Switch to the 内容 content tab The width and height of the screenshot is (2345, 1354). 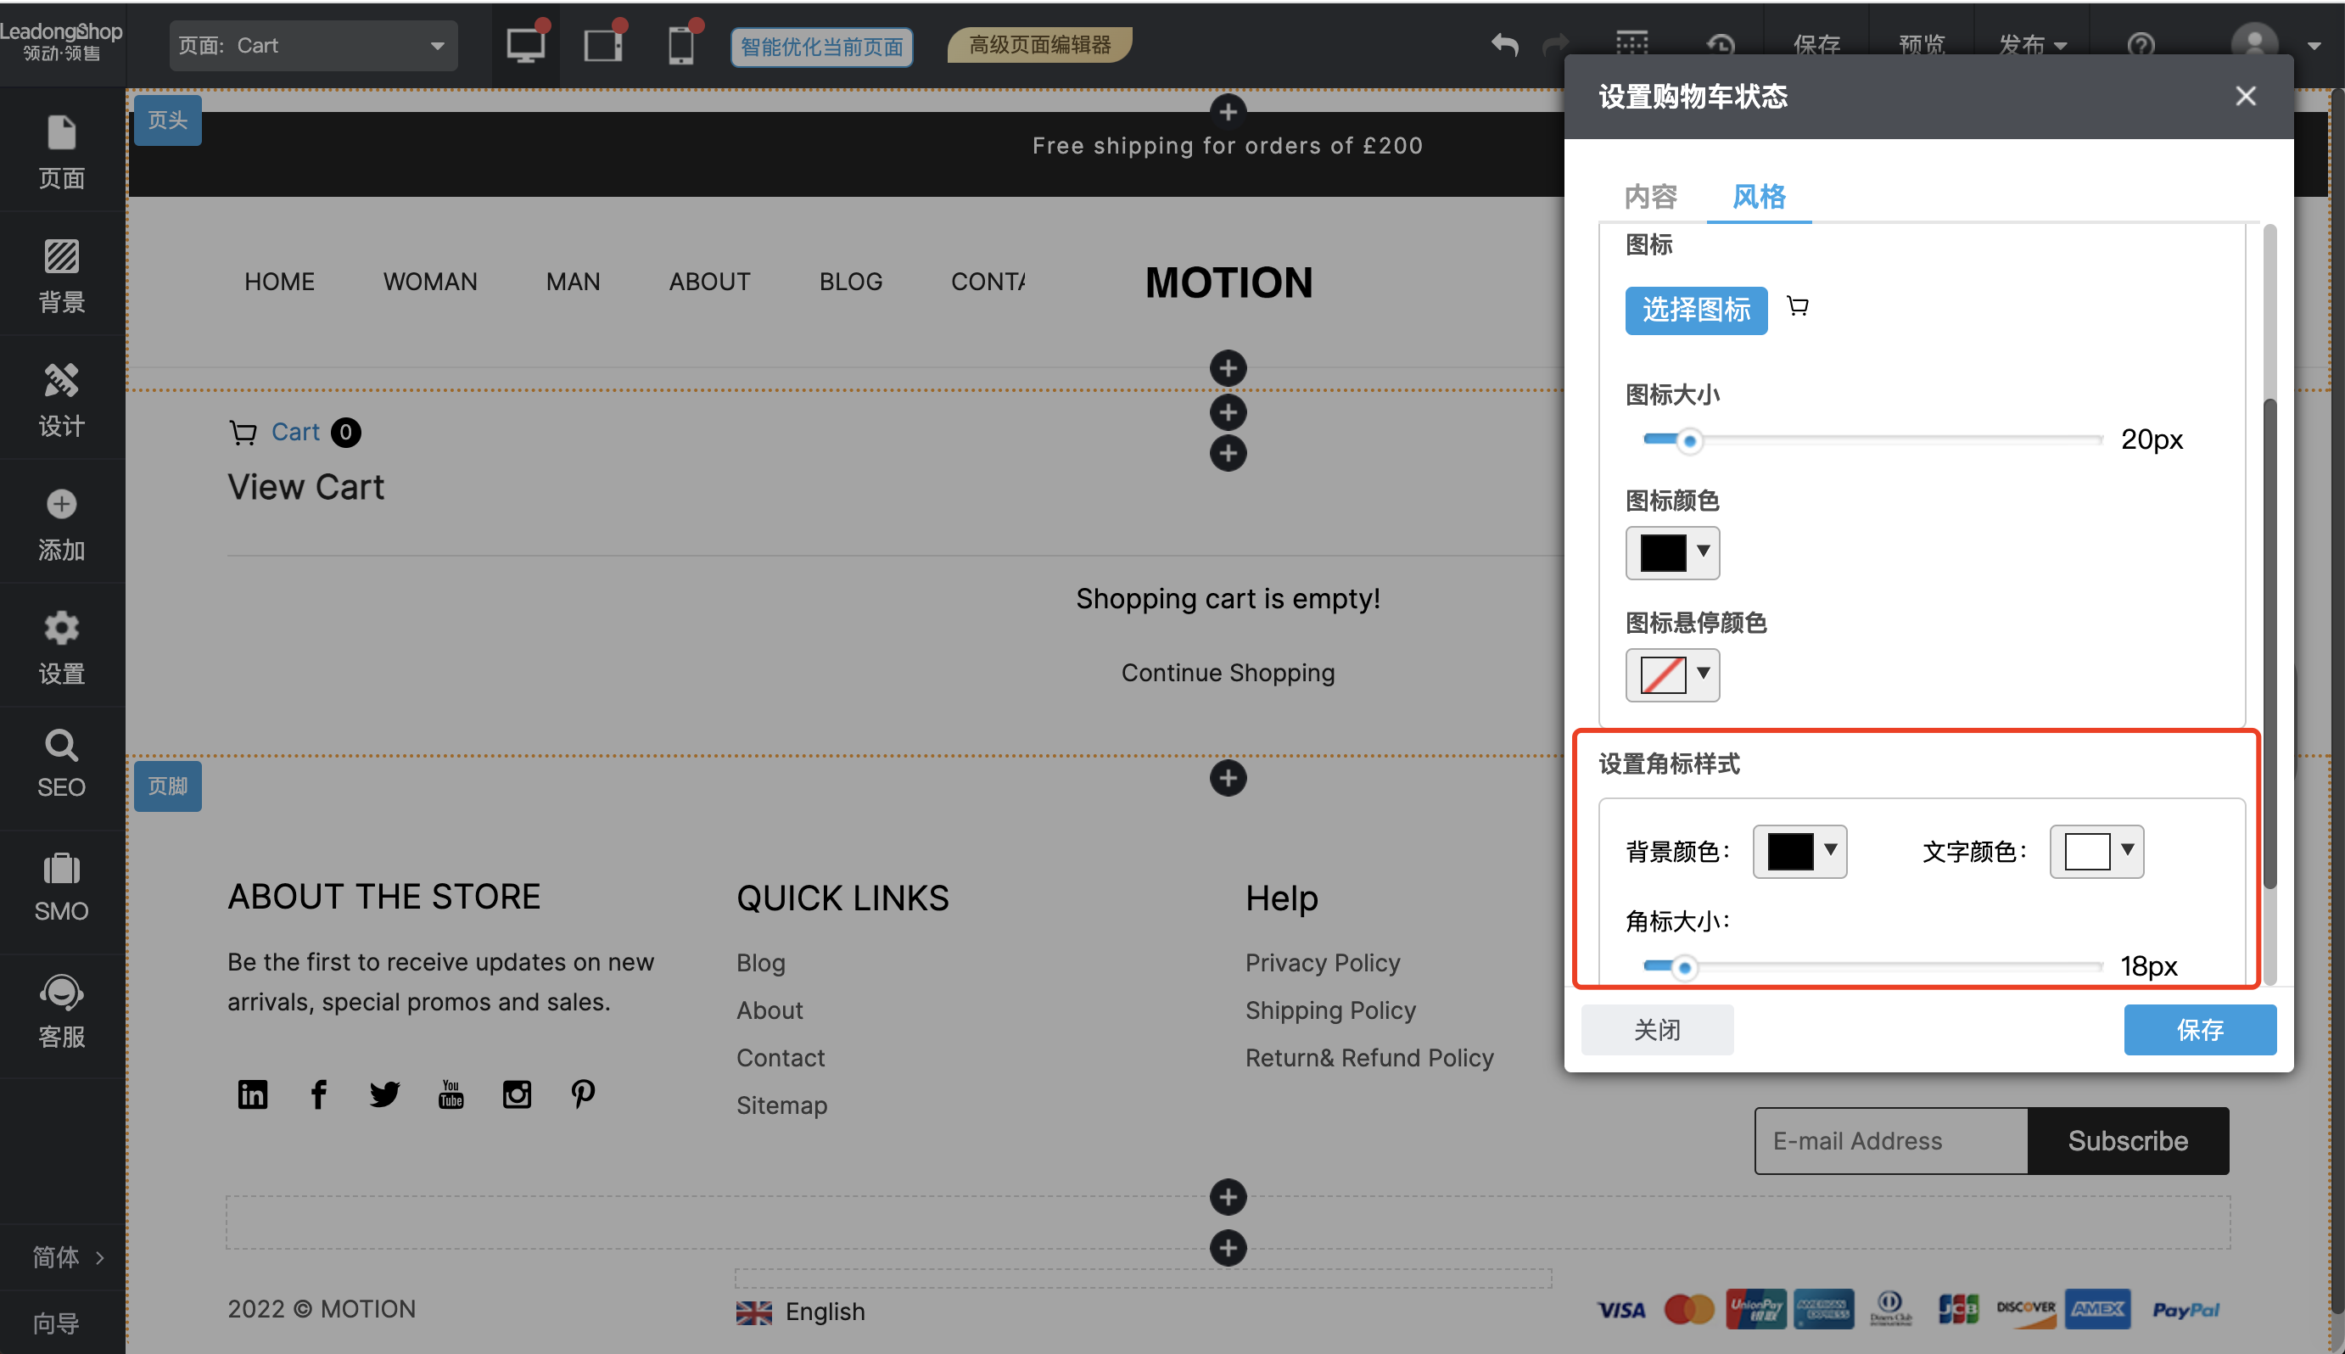click(1650, 196)
